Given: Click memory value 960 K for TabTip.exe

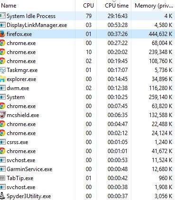Looking at the screenshot, I should [x=166, y=178].
